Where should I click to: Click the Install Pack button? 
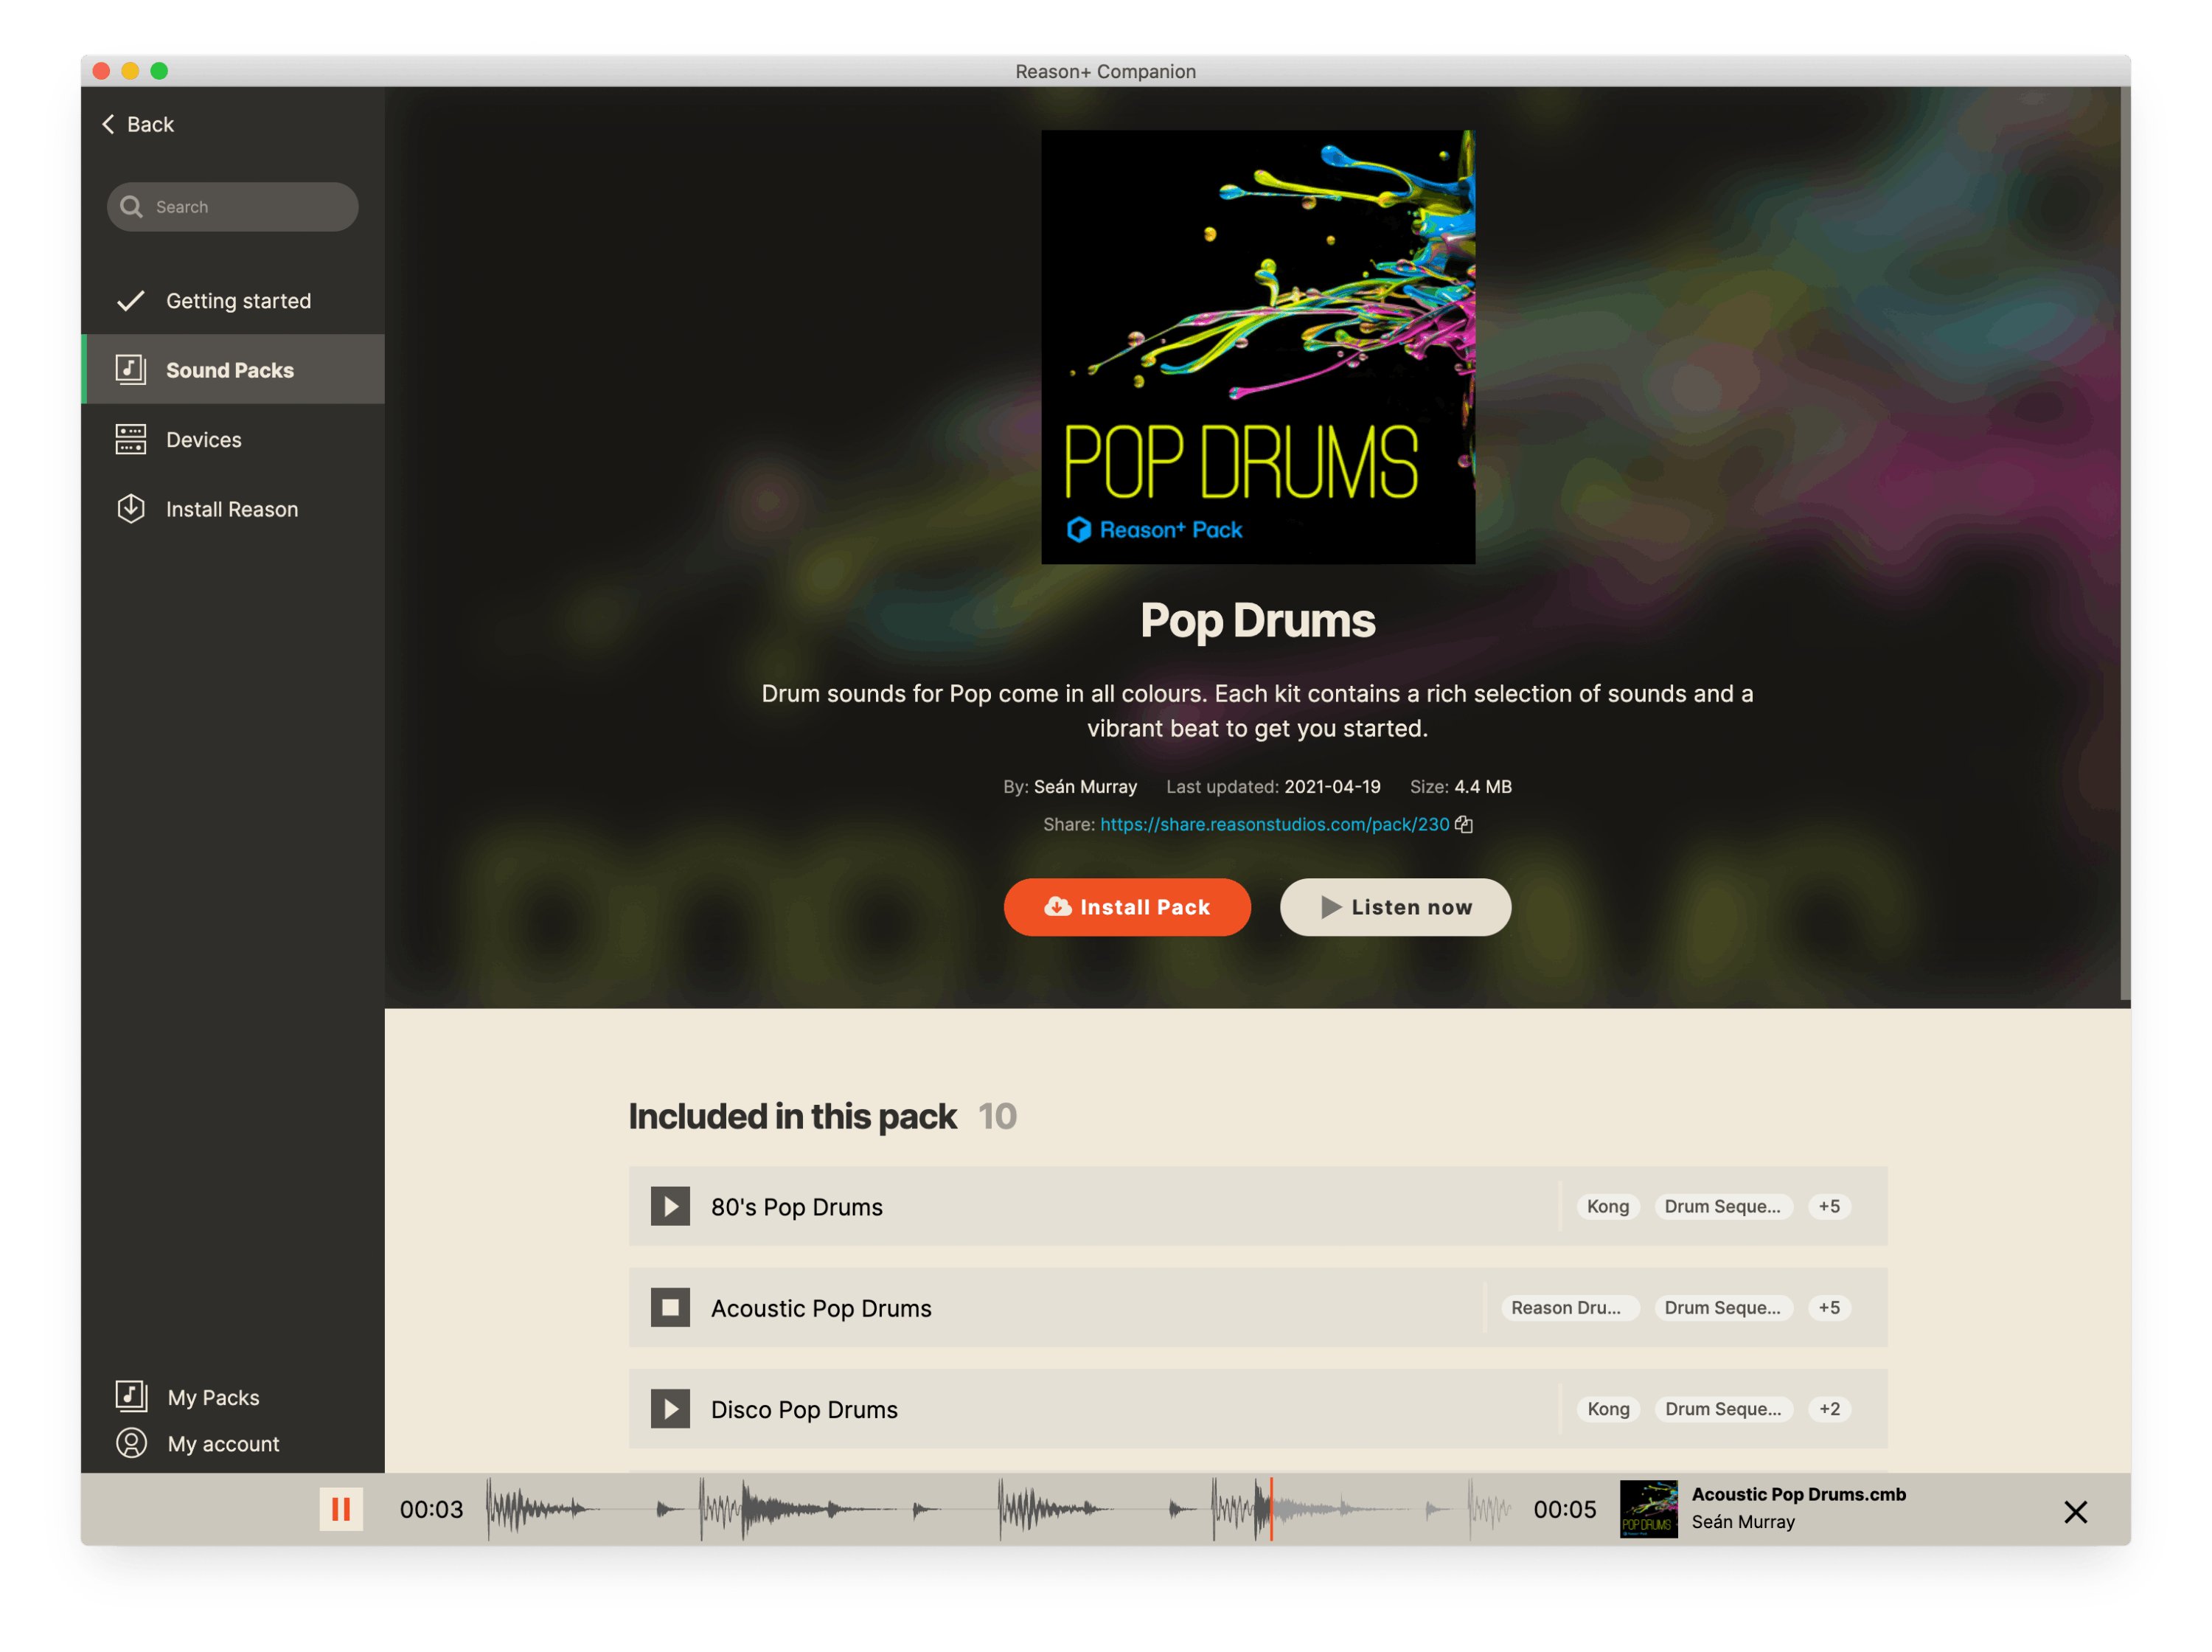1127,907
